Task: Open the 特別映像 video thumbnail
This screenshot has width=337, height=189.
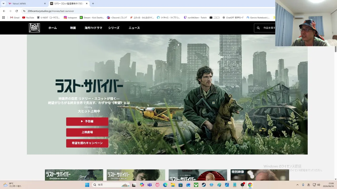Action: pos(260,175)
